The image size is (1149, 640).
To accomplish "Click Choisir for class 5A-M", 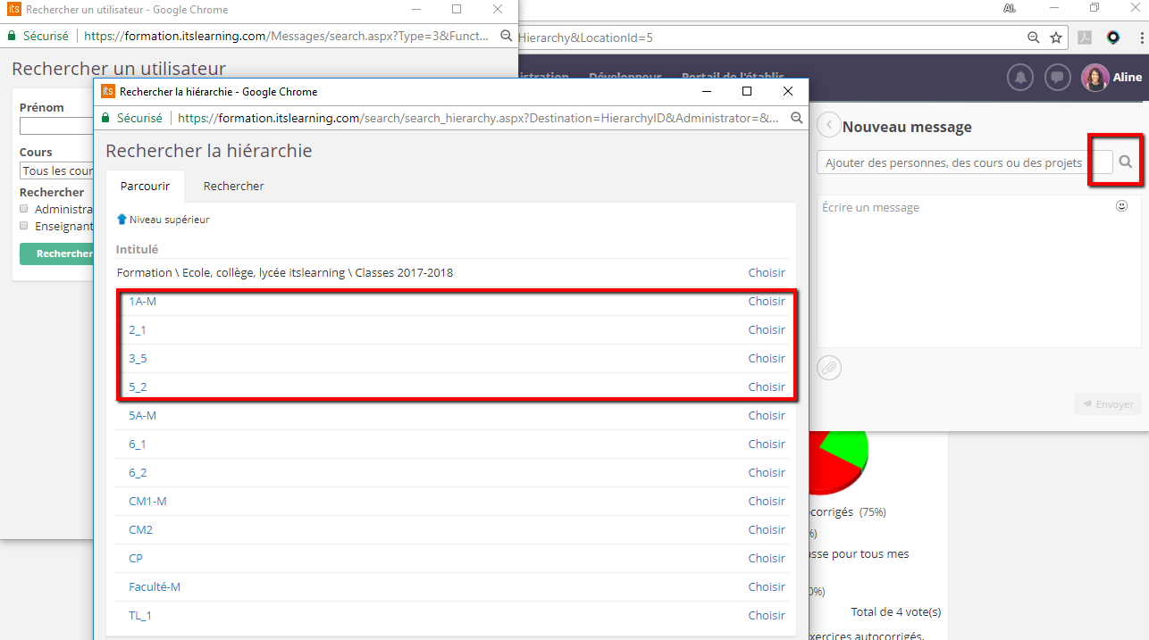I will click(766, 415).
